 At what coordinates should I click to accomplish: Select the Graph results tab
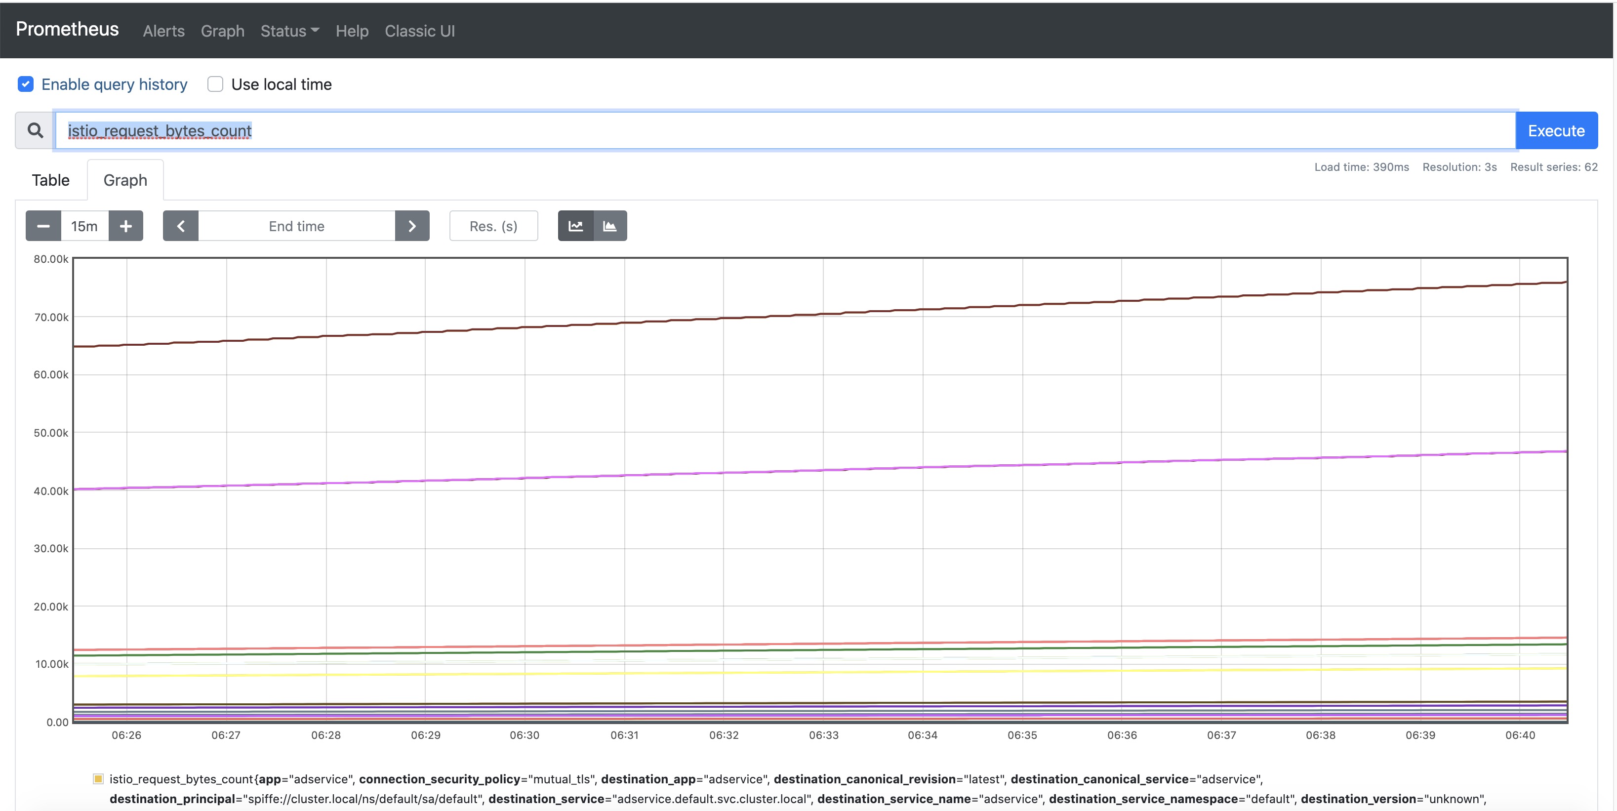(125, 180)
